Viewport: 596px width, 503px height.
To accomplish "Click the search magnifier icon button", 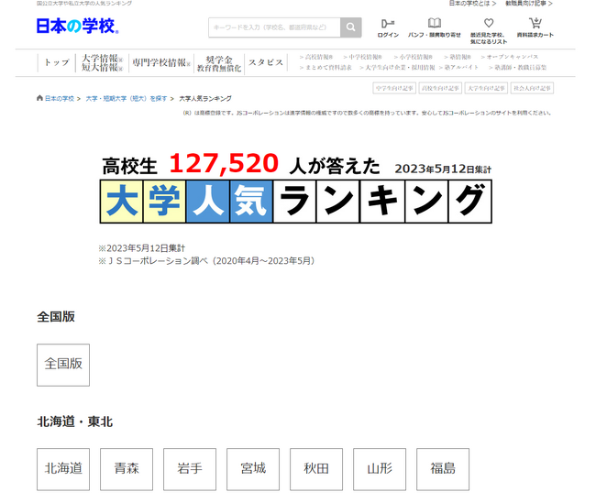I will coord(350,27).
